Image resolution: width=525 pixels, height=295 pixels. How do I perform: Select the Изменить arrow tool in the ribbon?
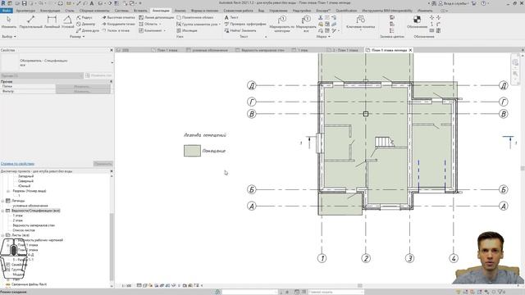(x=9, y=22)
